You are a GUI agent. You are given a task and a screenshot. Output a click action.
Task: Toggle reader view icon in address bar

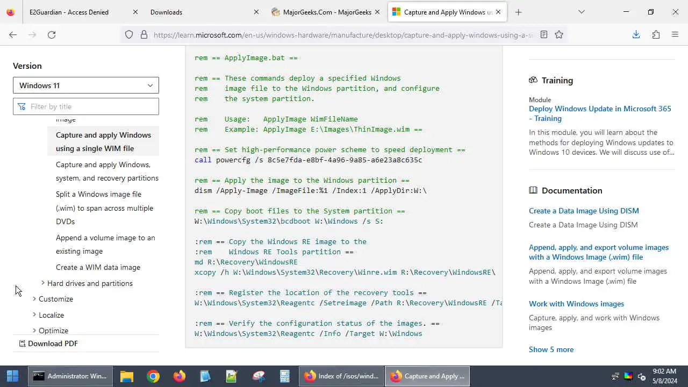544,34
